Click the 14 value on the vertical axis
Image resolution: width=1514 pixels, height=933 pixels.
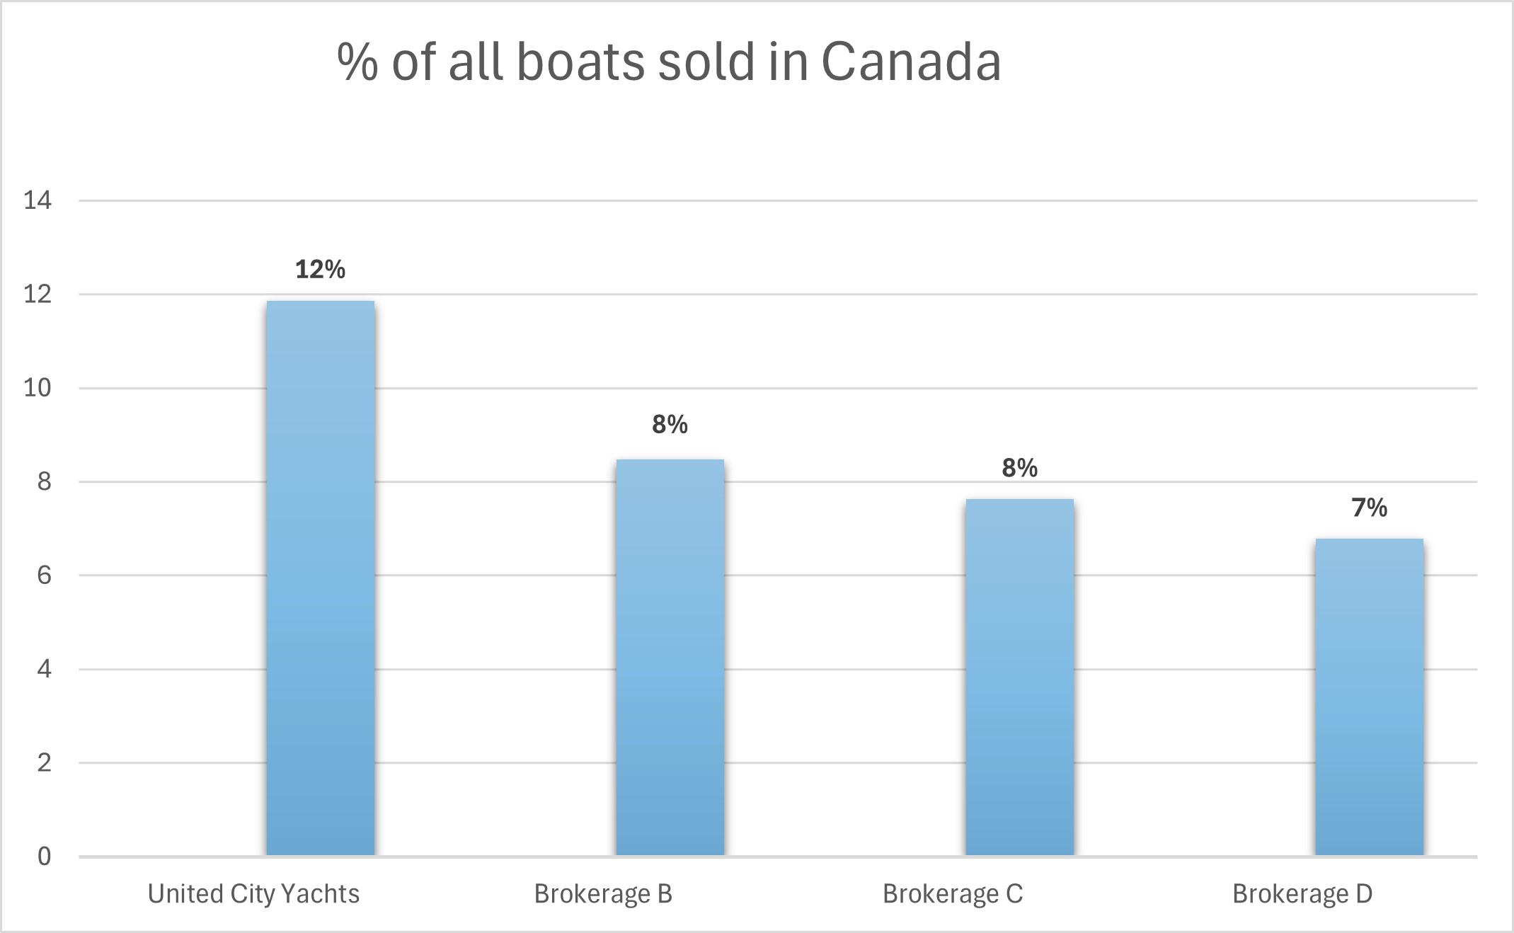pos(38,200)
